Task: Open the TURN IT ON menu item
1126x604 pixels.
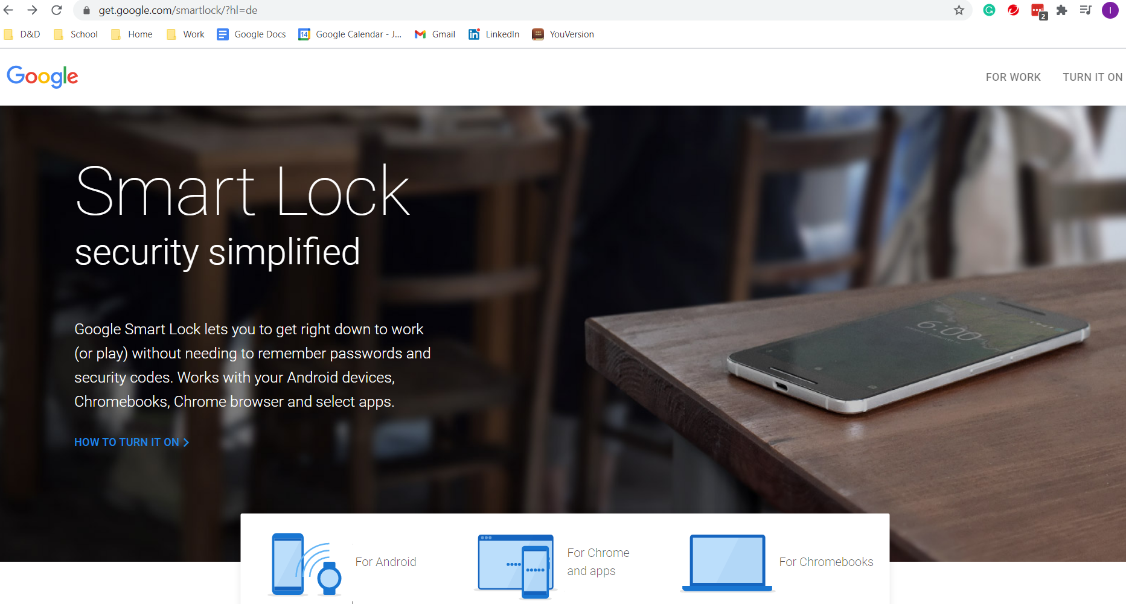Action: (1092, 77)
